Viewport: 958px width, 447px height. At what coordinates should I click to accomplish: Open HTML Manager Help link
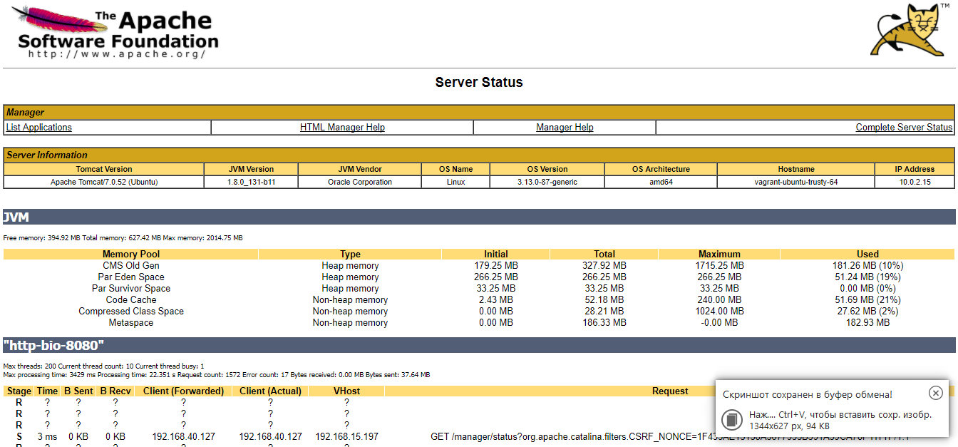click(342, 128)
